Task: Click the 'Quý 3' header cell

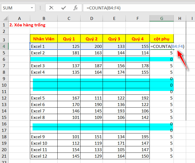Action: 114,39
